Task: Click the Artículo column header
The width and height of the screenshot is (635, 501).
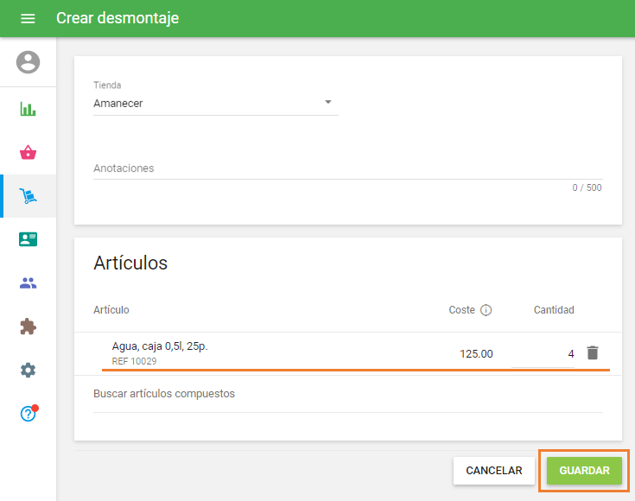Action: click(111, 310)
